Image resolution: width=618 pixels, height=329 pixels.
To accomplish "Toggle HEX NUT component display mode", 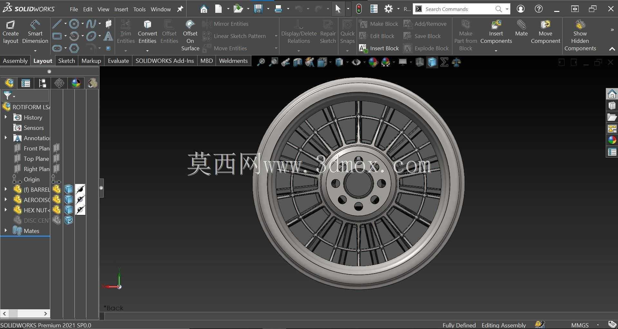I will 69,210.
